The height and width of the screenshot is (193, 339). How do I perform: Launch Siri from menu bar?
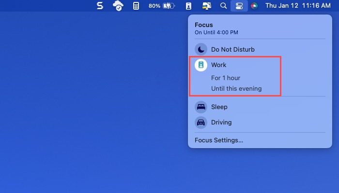(254, 6)
